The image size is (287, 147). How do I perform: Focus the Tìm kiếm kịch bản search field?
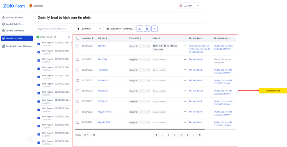click(53, 29)
